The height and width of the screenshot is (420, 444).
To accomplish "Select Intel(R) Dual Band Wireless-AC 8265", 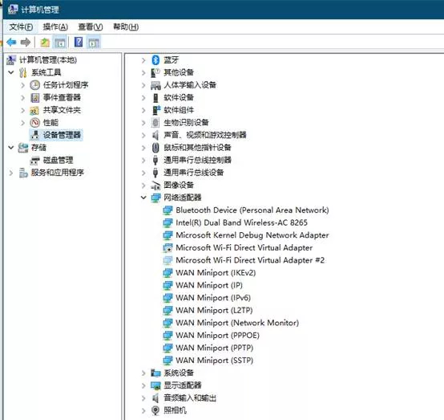I will tap(241, 222).
